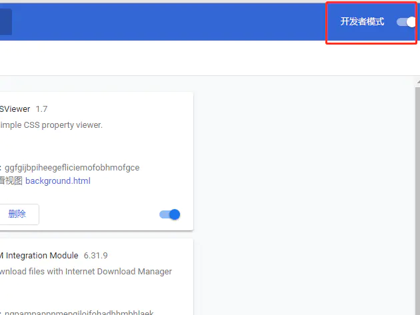This screenshot has width=420, height=315.
Task: Click the 删除 button for CSSViewer
Action: point(19,214)
